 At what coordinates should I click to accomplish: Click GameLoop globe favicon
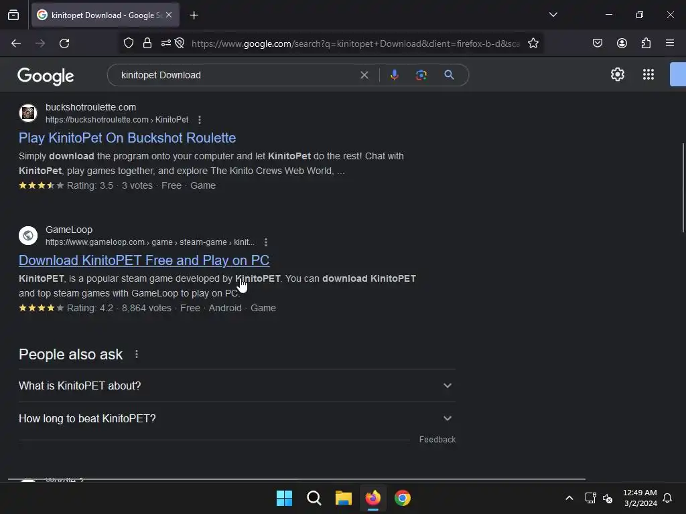28,235
